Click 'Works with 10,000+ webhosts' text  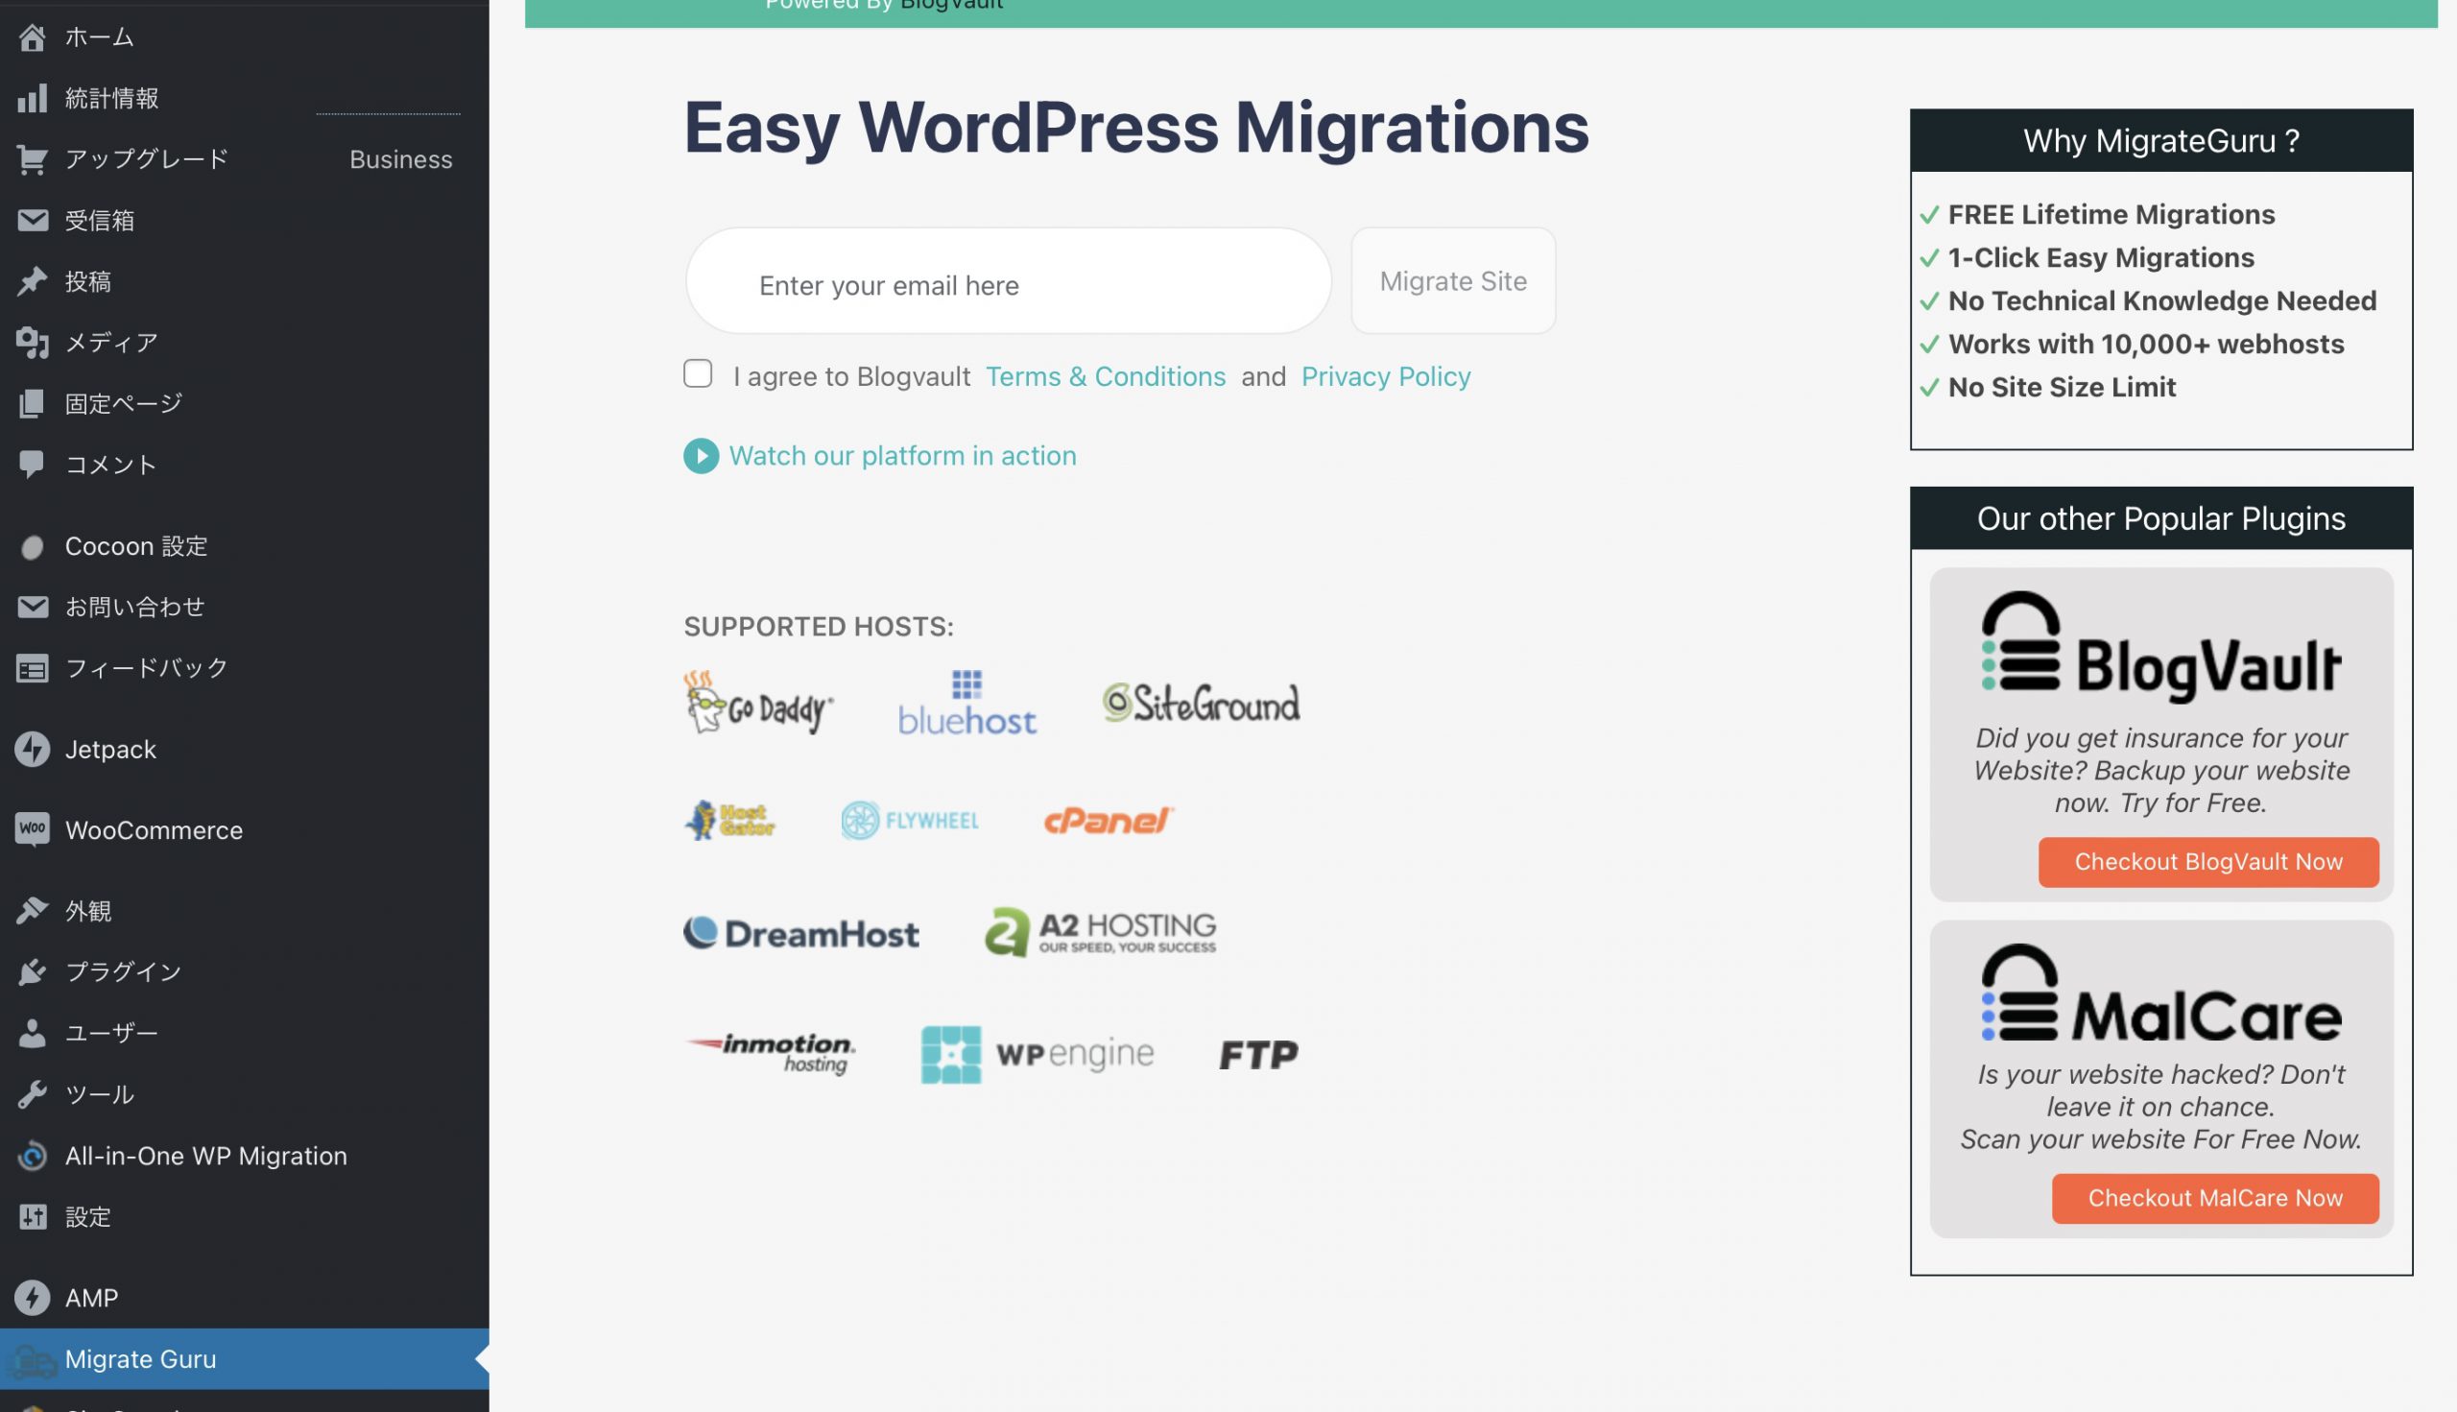(x=2146, y=345)
